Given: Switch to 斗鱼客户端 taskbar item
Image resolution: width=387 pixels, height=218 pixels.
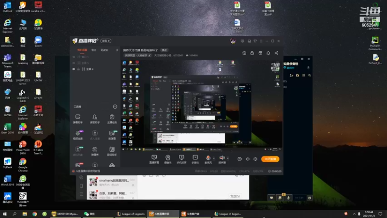Looking at the screenshot, I should [195, 214].
